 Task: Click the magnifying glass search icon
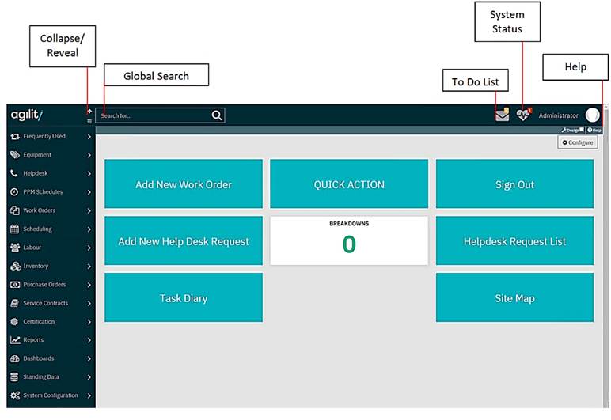coord(217,115)
